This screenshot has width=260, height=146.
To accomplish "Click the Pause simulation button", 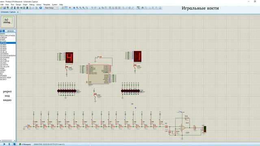I will coord(9,144).
